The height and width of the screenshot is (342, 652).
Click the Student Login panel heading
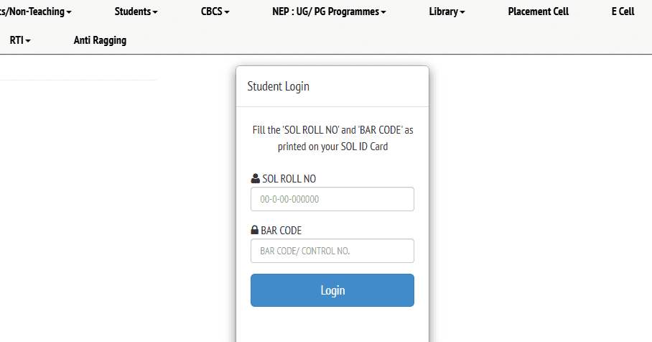[279, 87]
